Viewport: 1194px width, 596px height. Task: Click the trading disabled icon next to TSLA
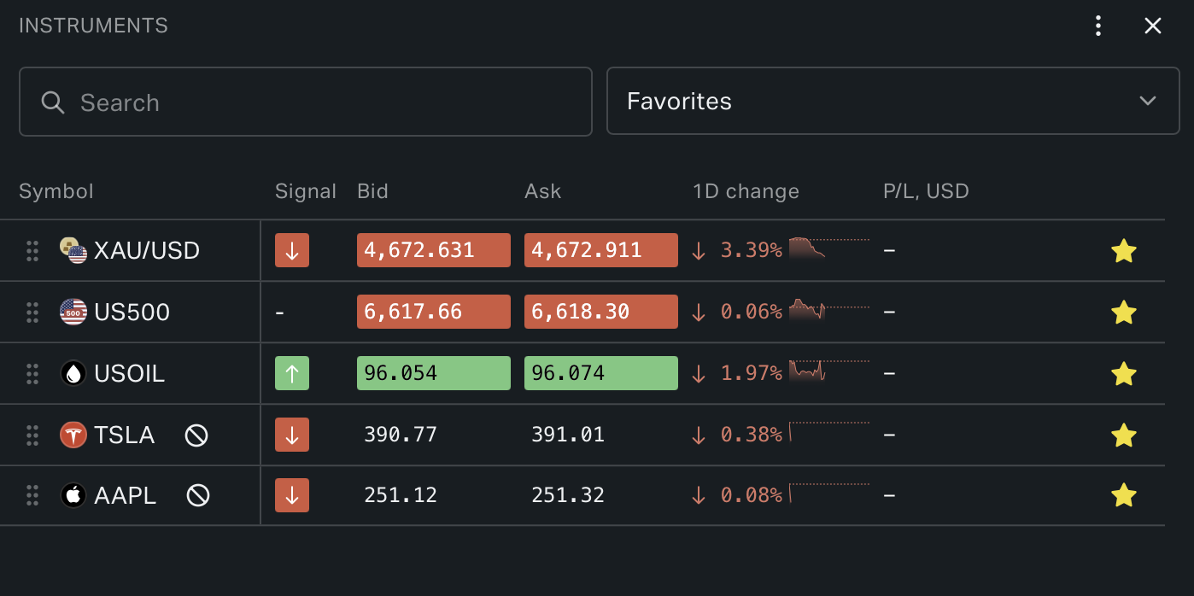[196, 435]
